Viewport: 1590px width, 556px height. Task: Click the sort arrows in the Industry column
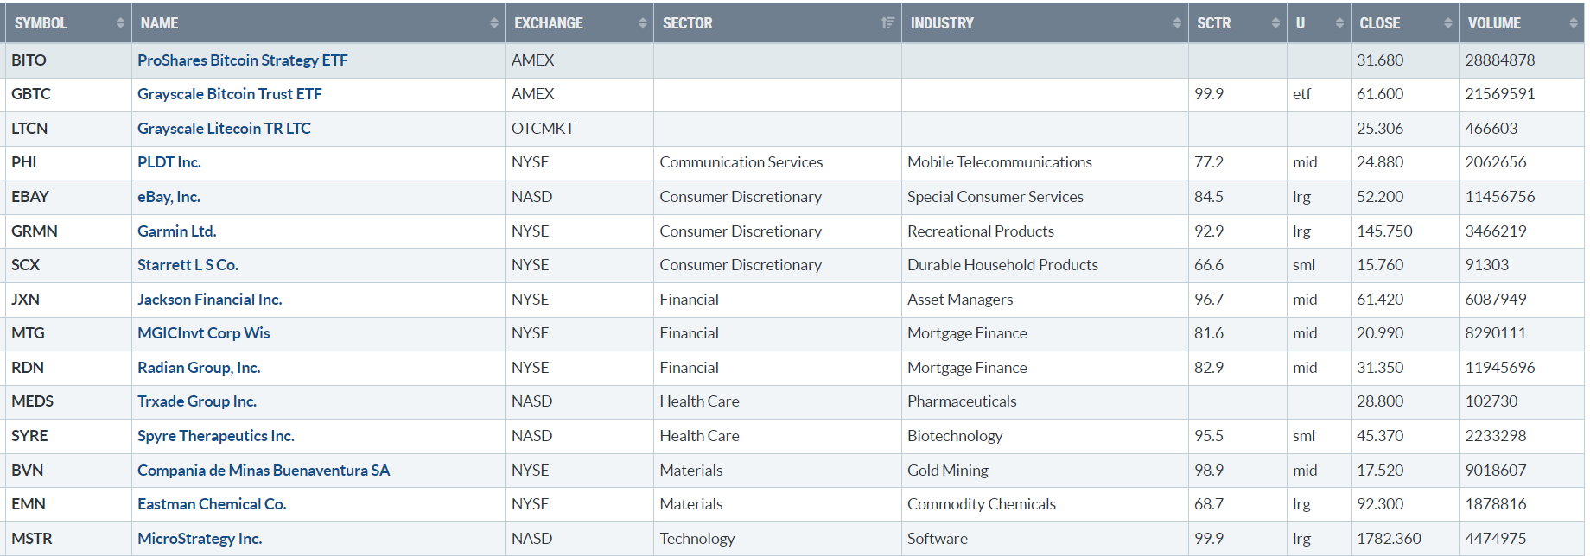coord(1177,23)
